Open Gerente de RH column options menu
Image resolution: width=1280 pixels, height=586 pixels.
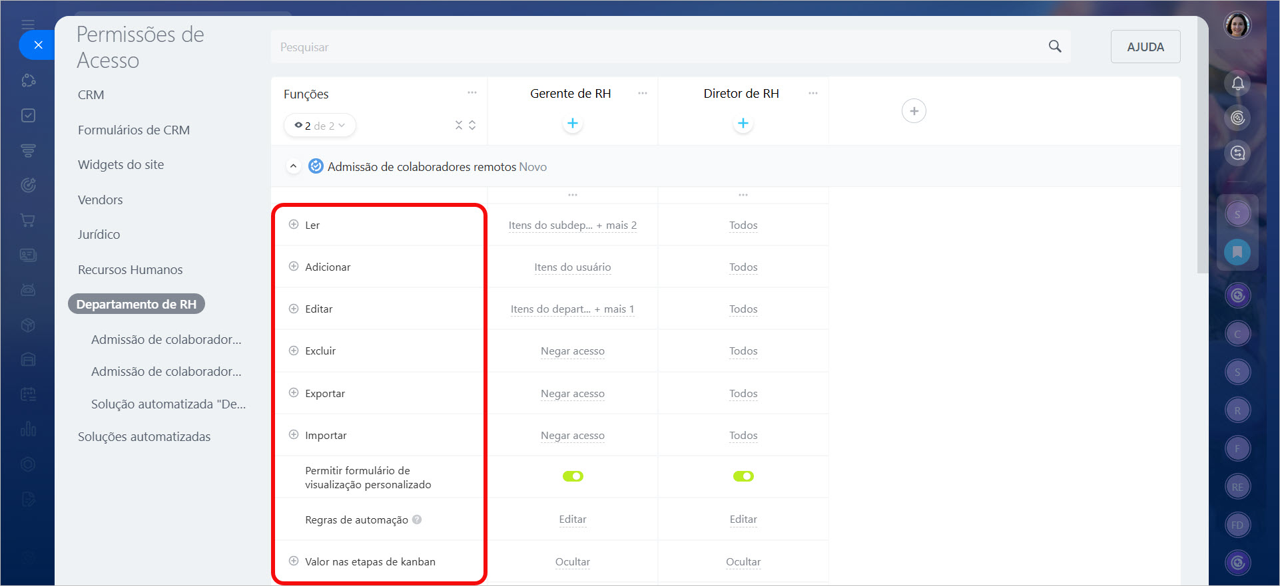[642, 93]
